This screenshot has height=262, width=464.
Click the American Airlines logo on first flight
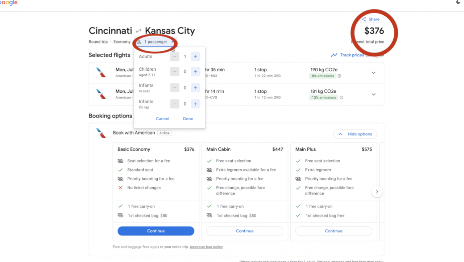(x=101, y=72)
